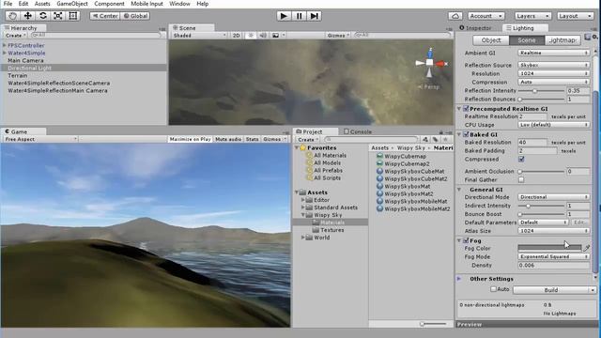
Task: Click the Pause button
Action: 299,16
